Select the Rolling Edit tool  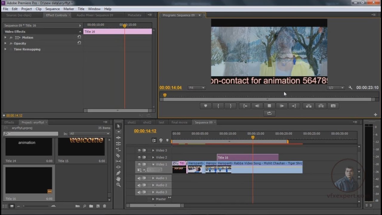[x=118, y=144]
